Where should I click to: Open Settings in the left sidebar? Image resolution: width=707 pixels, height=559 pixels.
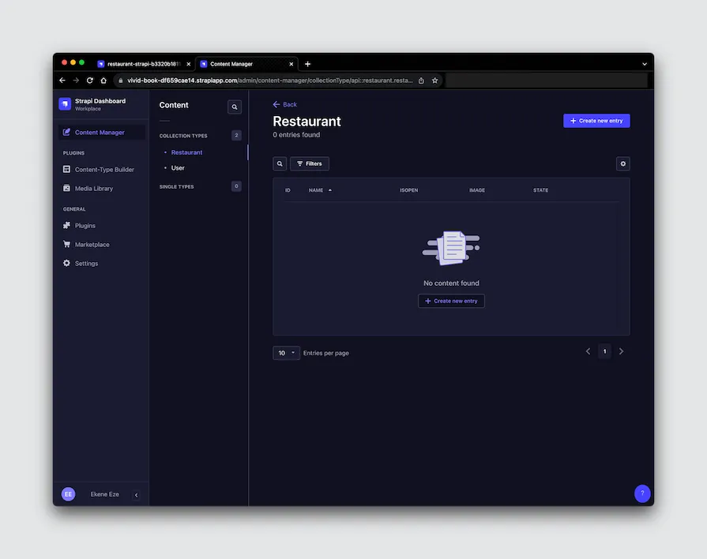(84, 263)
